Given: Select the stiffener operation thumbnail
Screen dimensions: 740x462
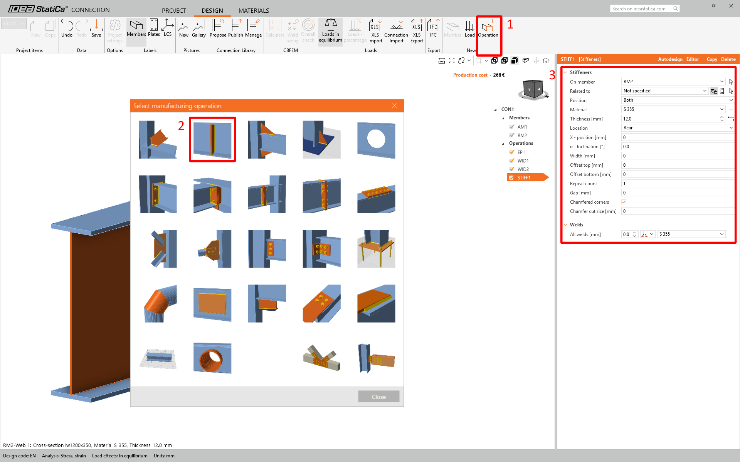Looking at the screenshot, I should (212, 139).
